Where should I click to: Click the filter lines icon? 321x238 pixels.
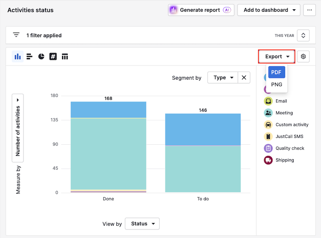coord(16,35)
